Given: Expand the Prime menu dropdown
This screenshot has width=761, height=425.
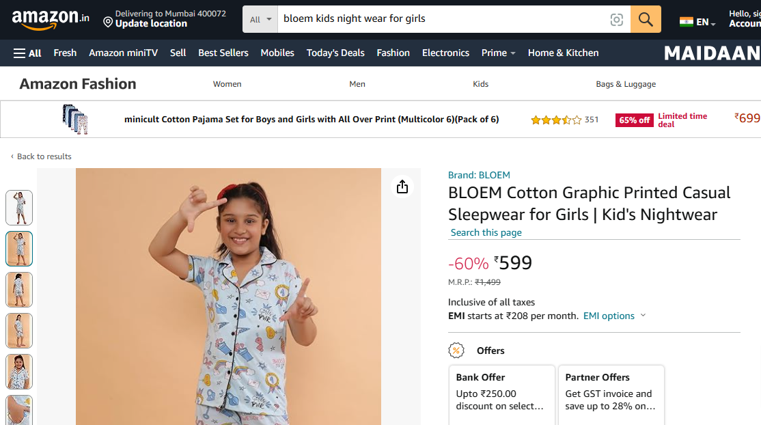Looking at the screenshot, I should tap(498, 53).
